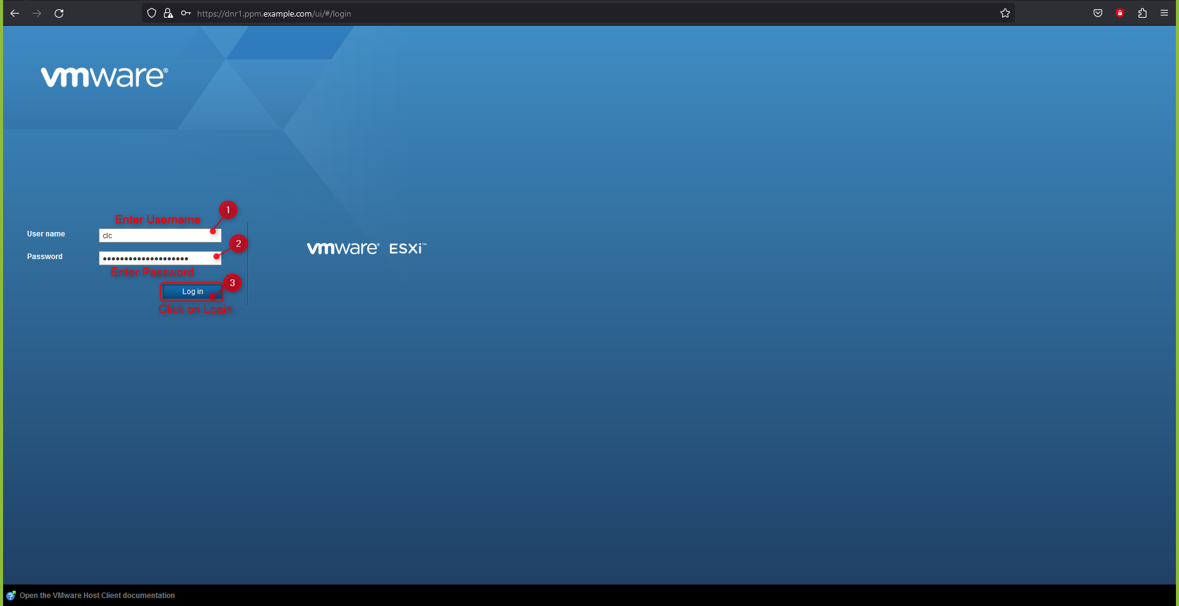1179x606 pixels.
Task: Click the browser forward arrow
Action: [x=37, y=14]
